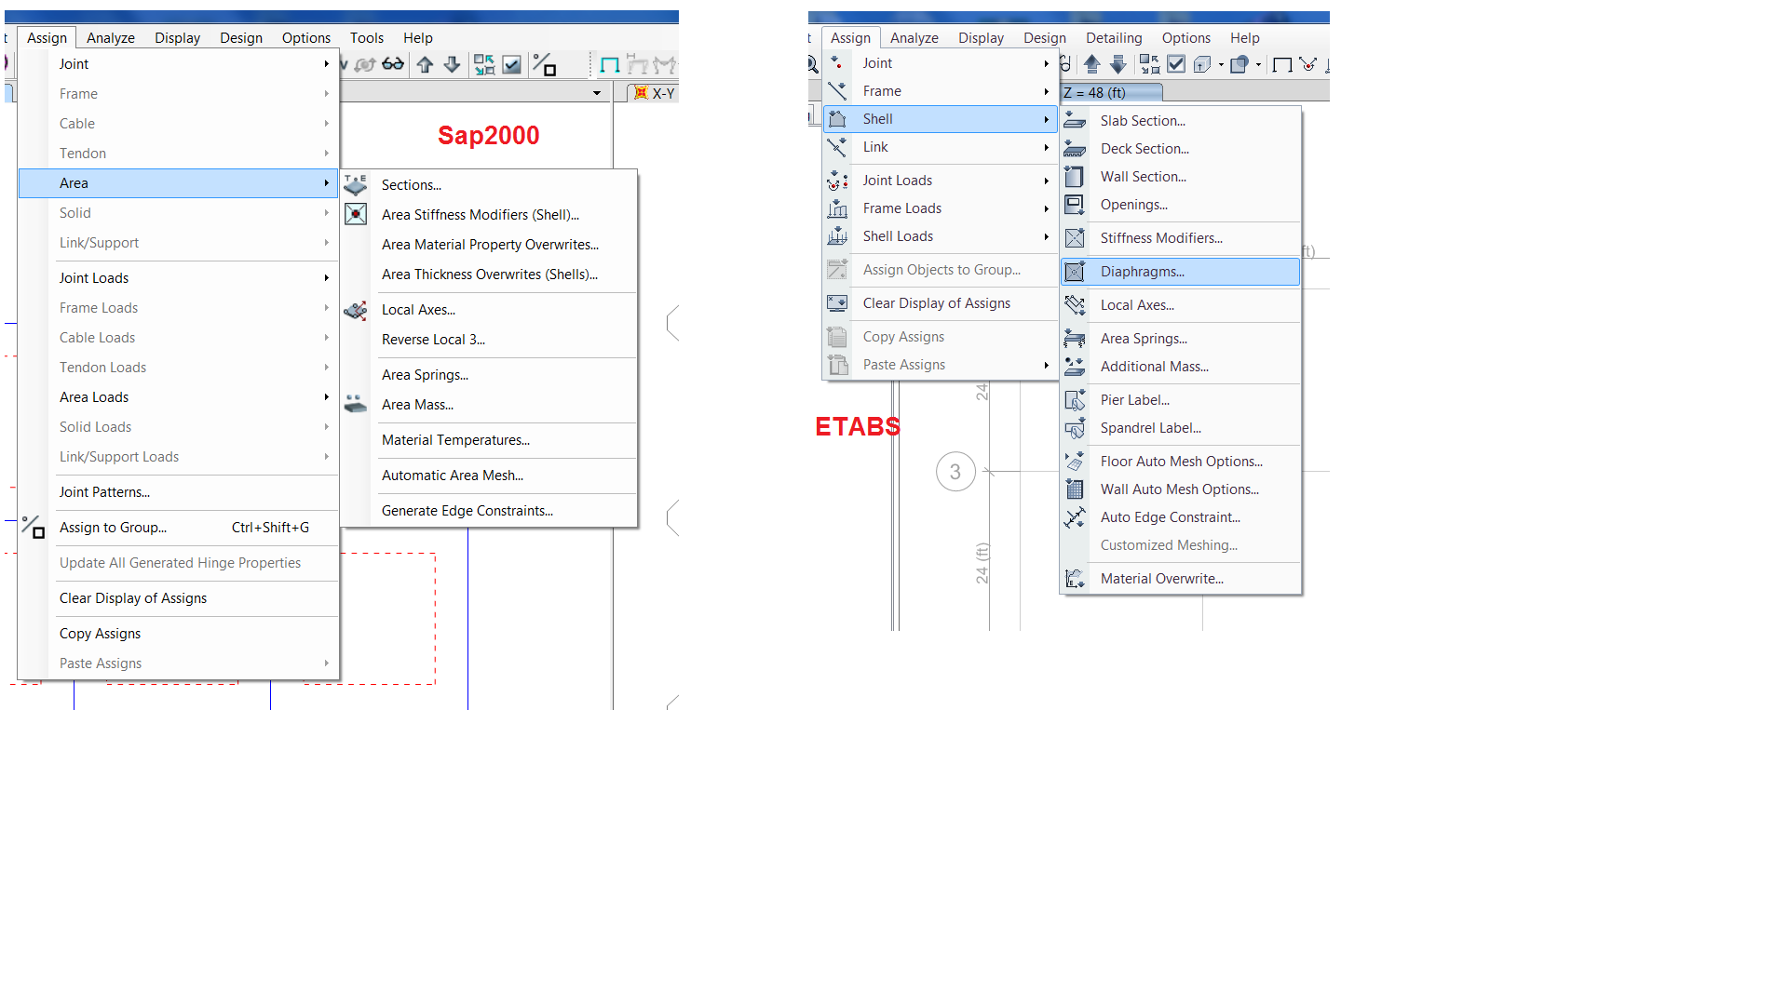Open the Assign menu in Sap2000
This screenshot has height=1005, width=1788.
pyautogui.click(x=47, y=38)
